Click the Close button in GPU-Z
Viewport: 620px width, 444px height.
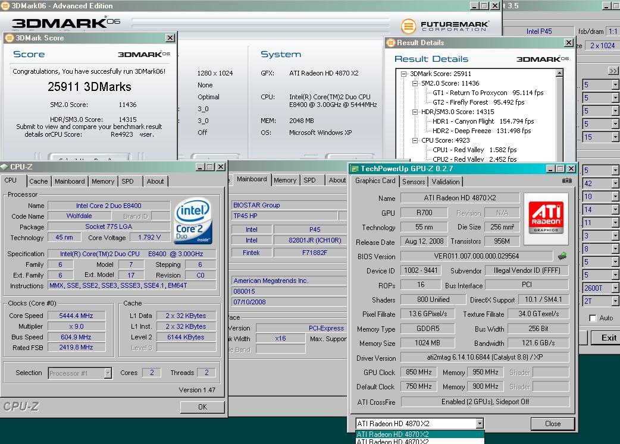coord(552,423)
